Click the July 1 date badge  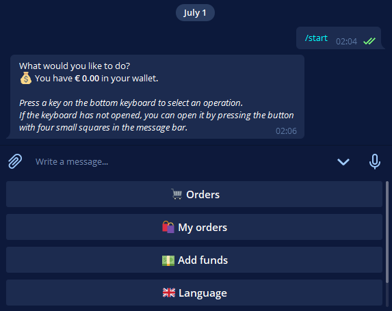point(195,13)
